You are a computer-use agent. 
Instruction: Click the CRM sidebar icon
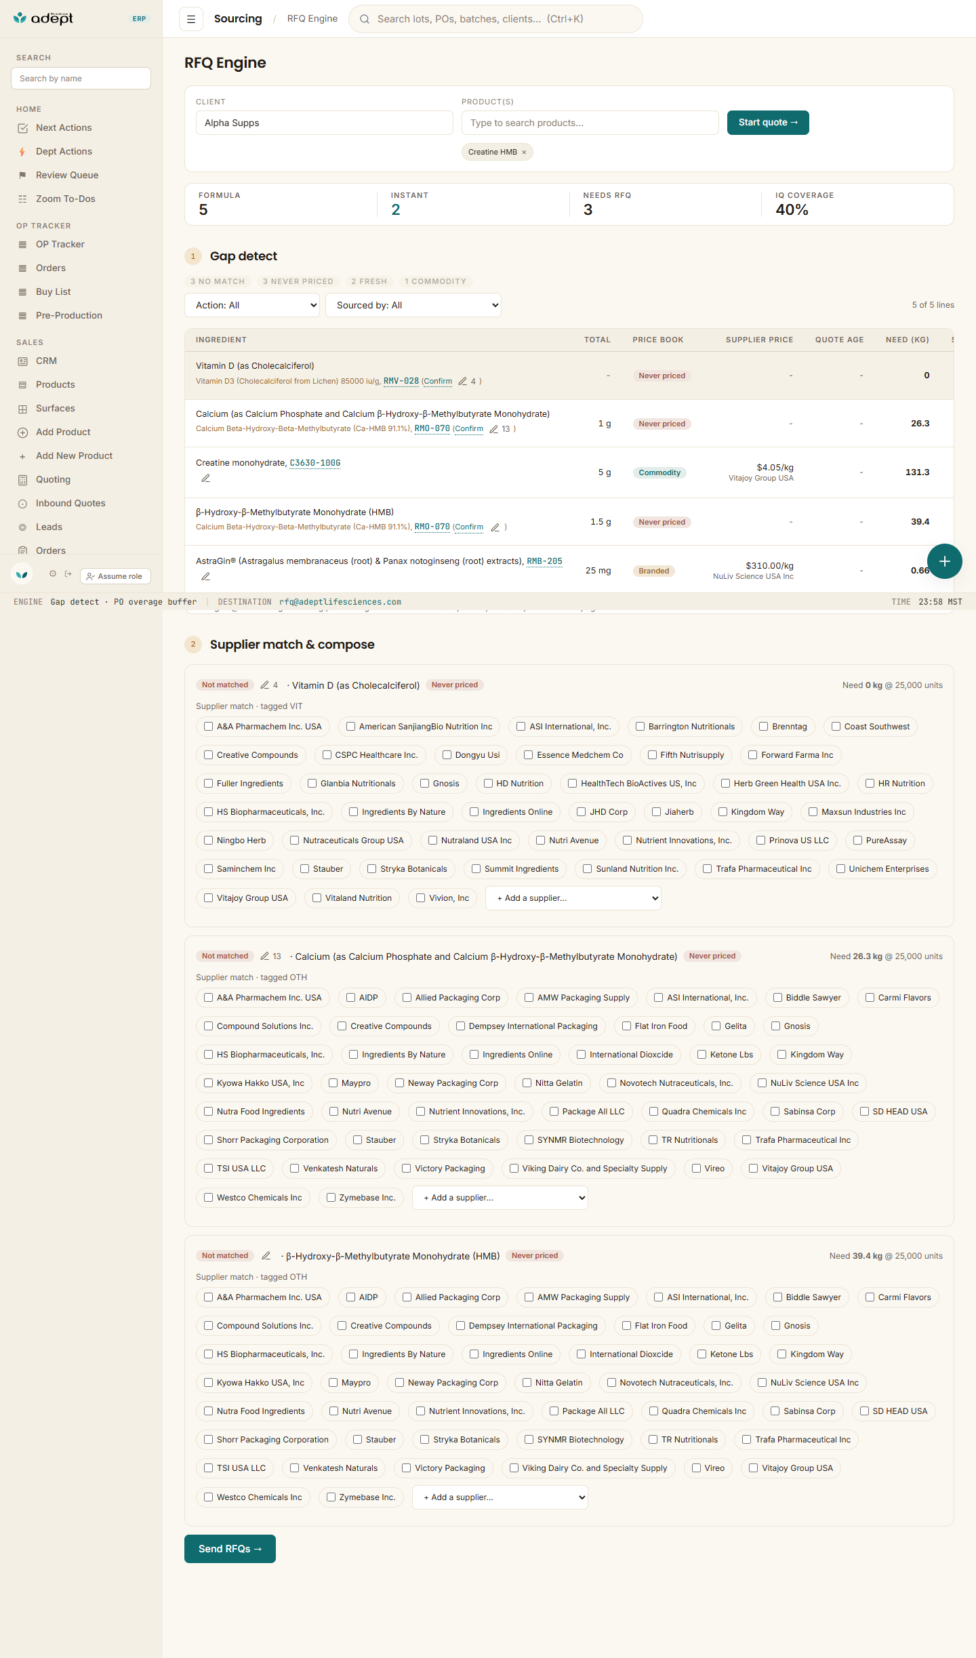coord(22,361)
